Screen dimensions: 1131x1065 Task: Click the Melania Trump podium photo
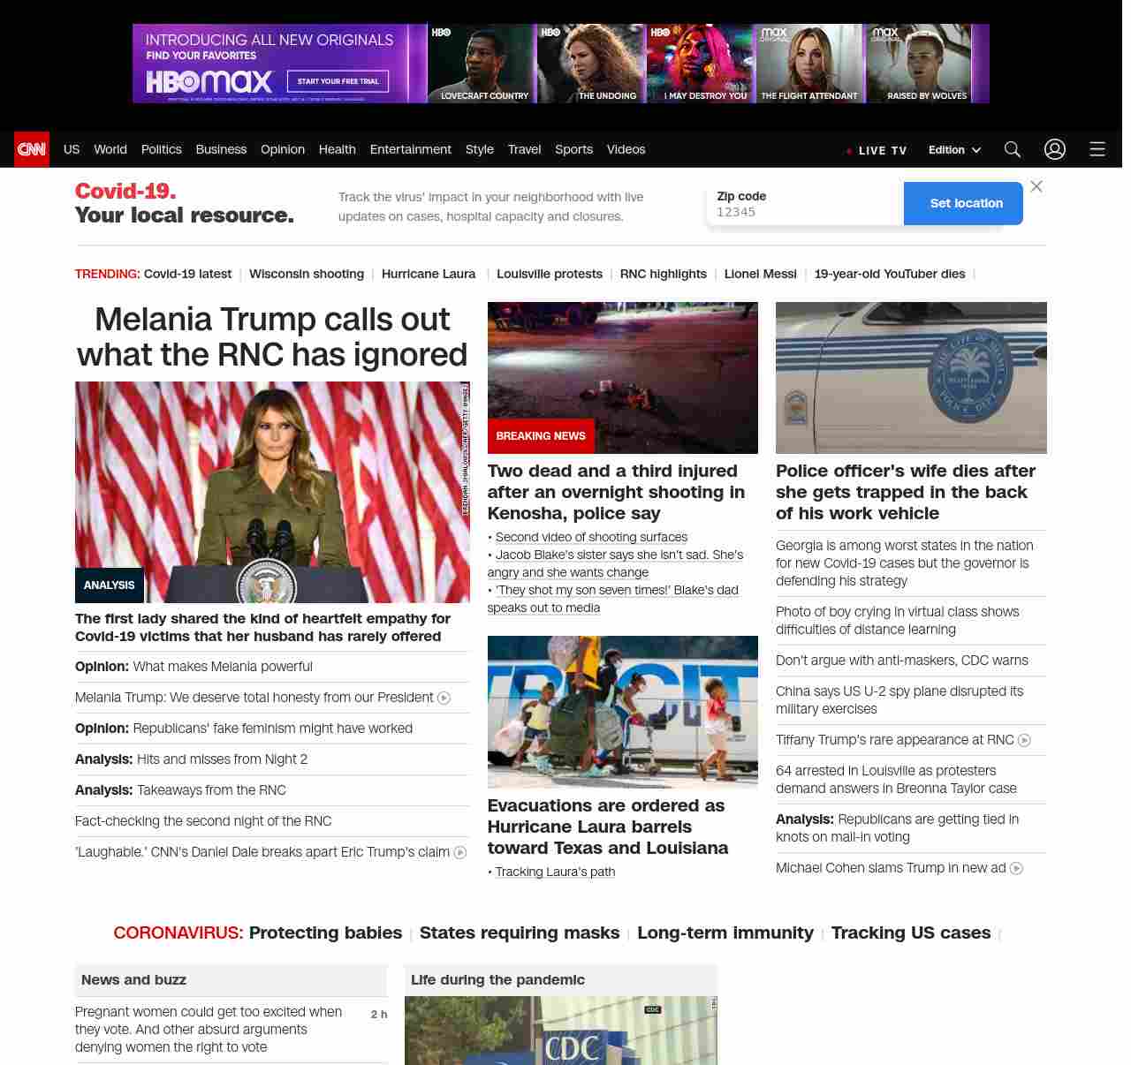point(272,492)
